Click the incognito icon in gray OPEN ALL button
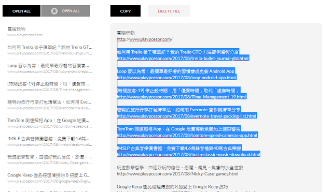 point(54,11)
